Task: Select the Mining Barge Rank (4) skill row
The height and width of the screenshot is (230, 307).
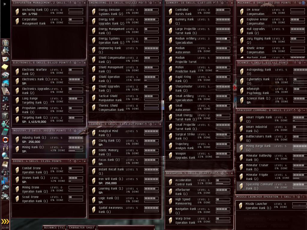Action: (x=272, y=148)
